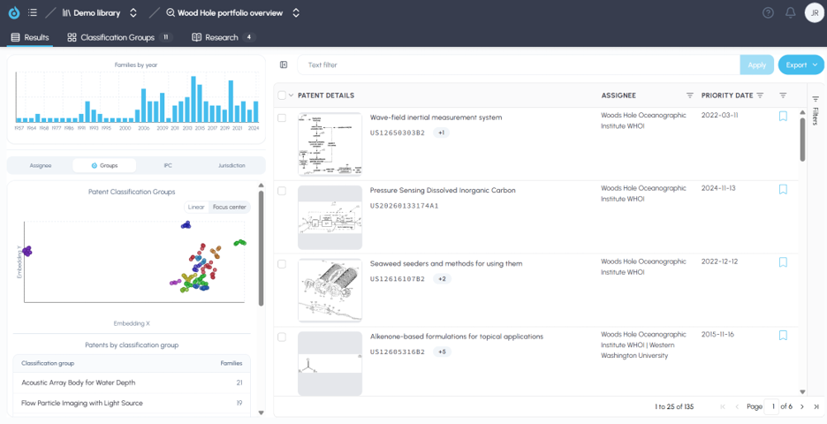The width and height of the screenshot is (827, 424).
Task: Open the Filters side panel
Action: pos(816,110)
